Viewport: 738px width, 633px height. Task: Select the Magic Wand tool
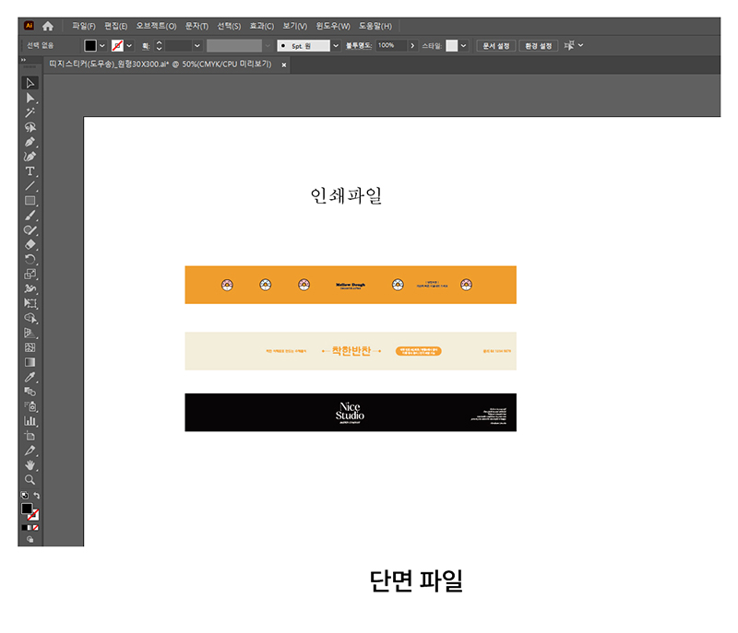[x=30, y=112]
